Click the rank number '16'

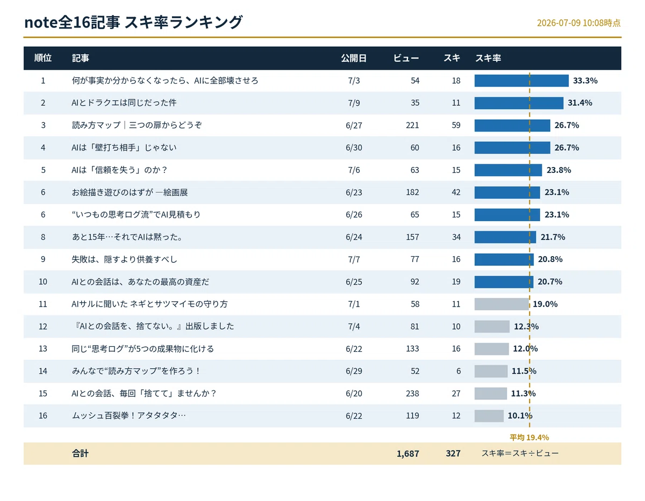[43, 416]
